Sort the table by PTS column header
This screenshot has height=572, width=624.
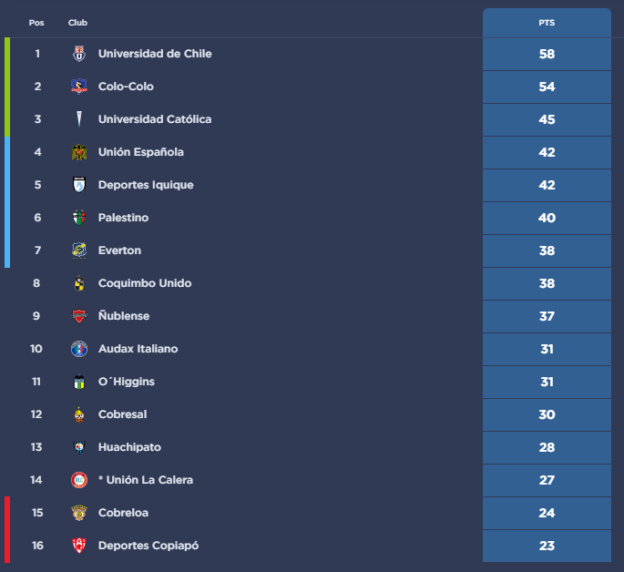click(547, 23)
